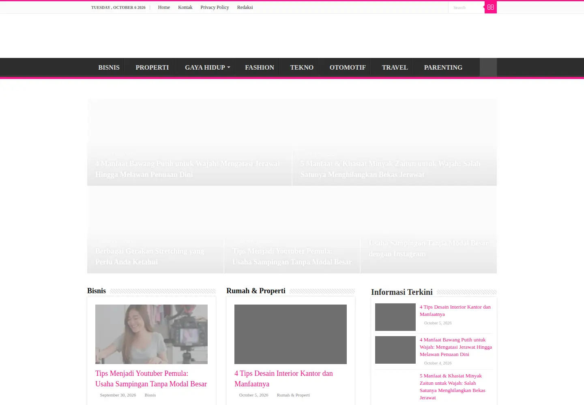Click the 'Rumah & Properti' tag below the post
Screen dimensions: 584x405
[x=293, y=395]
